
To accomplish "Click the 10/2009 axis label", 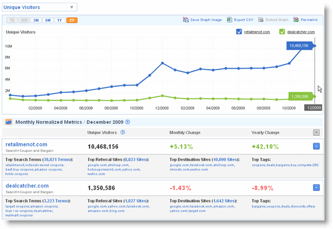I will pos(289,108).
